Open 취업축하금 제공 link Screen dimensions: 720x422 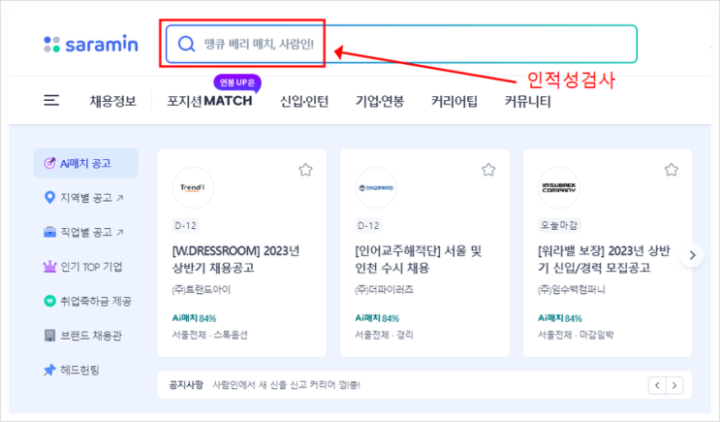96,301
